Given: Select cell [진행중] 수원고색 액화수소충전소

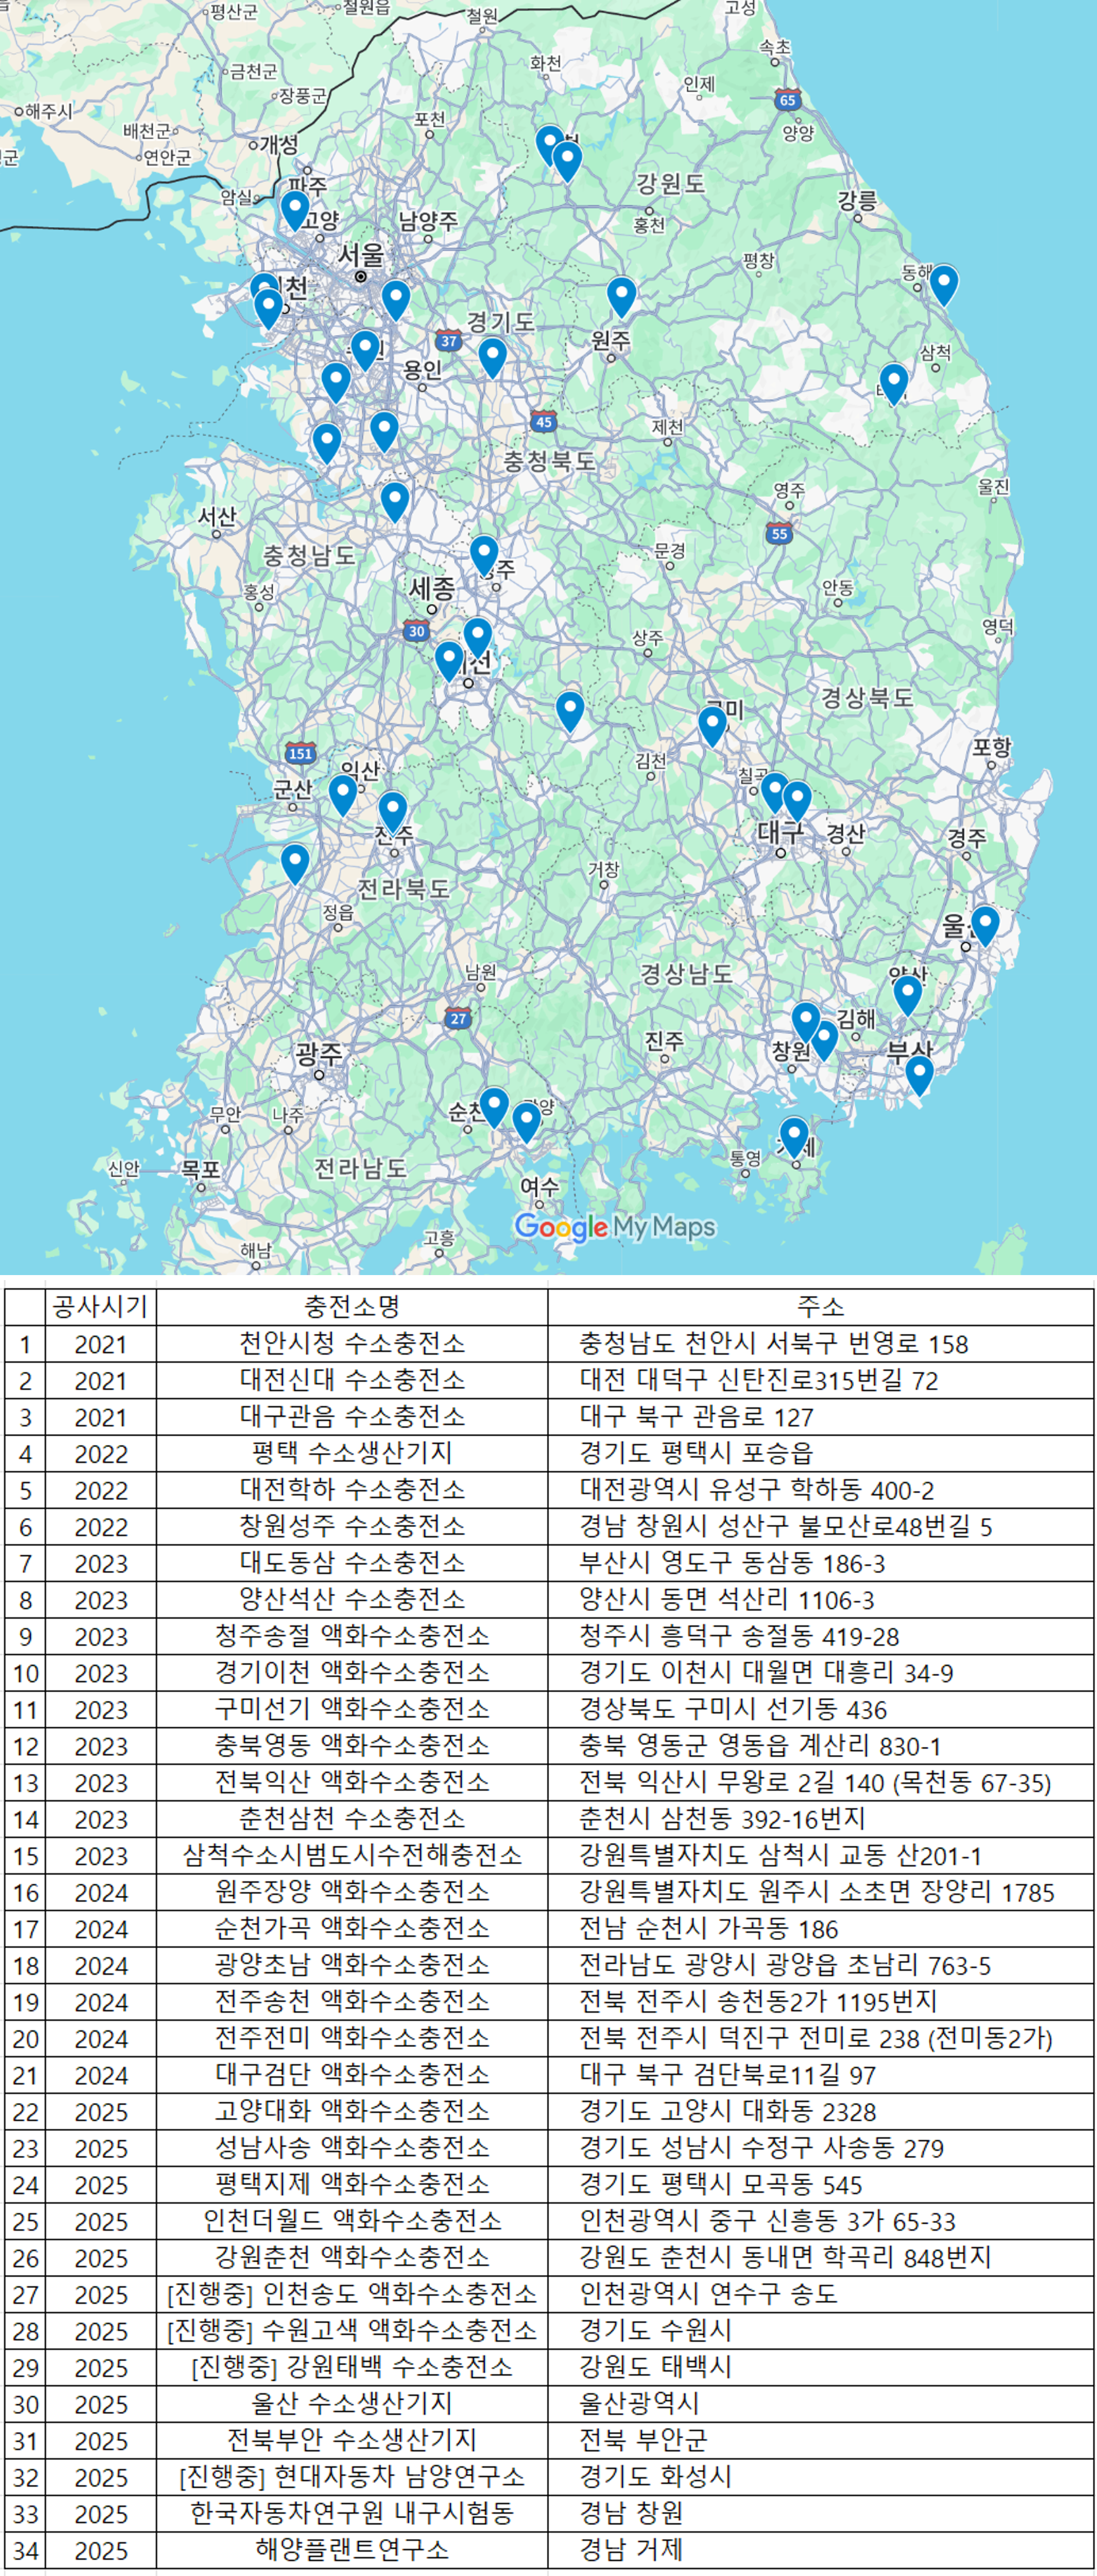Looking at the screenshot, I should [x=352, y=2331].
